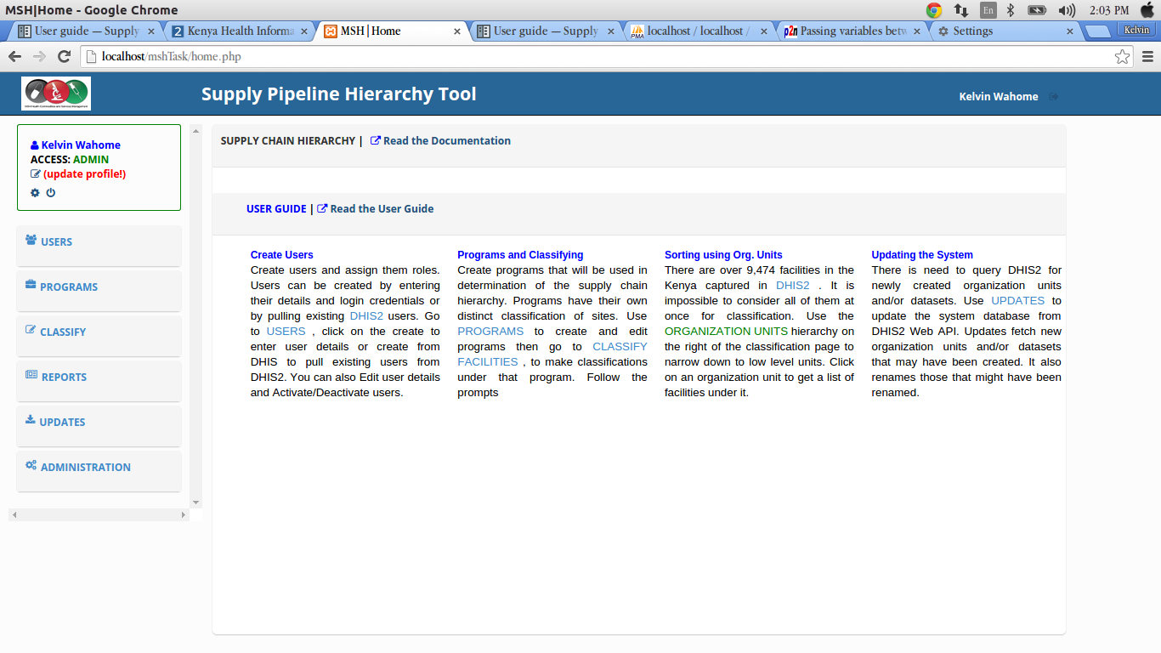Open the network arrows indicator
Screen dimensions: 1161x653
(961, 10)
